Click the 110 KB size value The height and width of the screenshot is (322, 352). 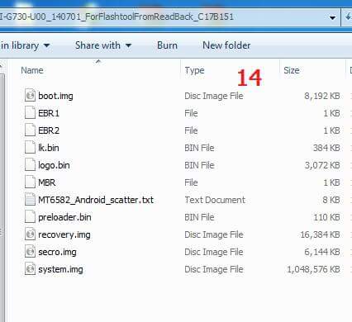coord(326,217)
